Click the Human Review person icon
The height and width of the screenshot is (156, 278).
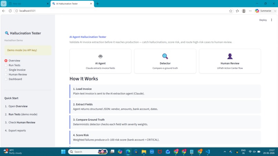point(230,56)
